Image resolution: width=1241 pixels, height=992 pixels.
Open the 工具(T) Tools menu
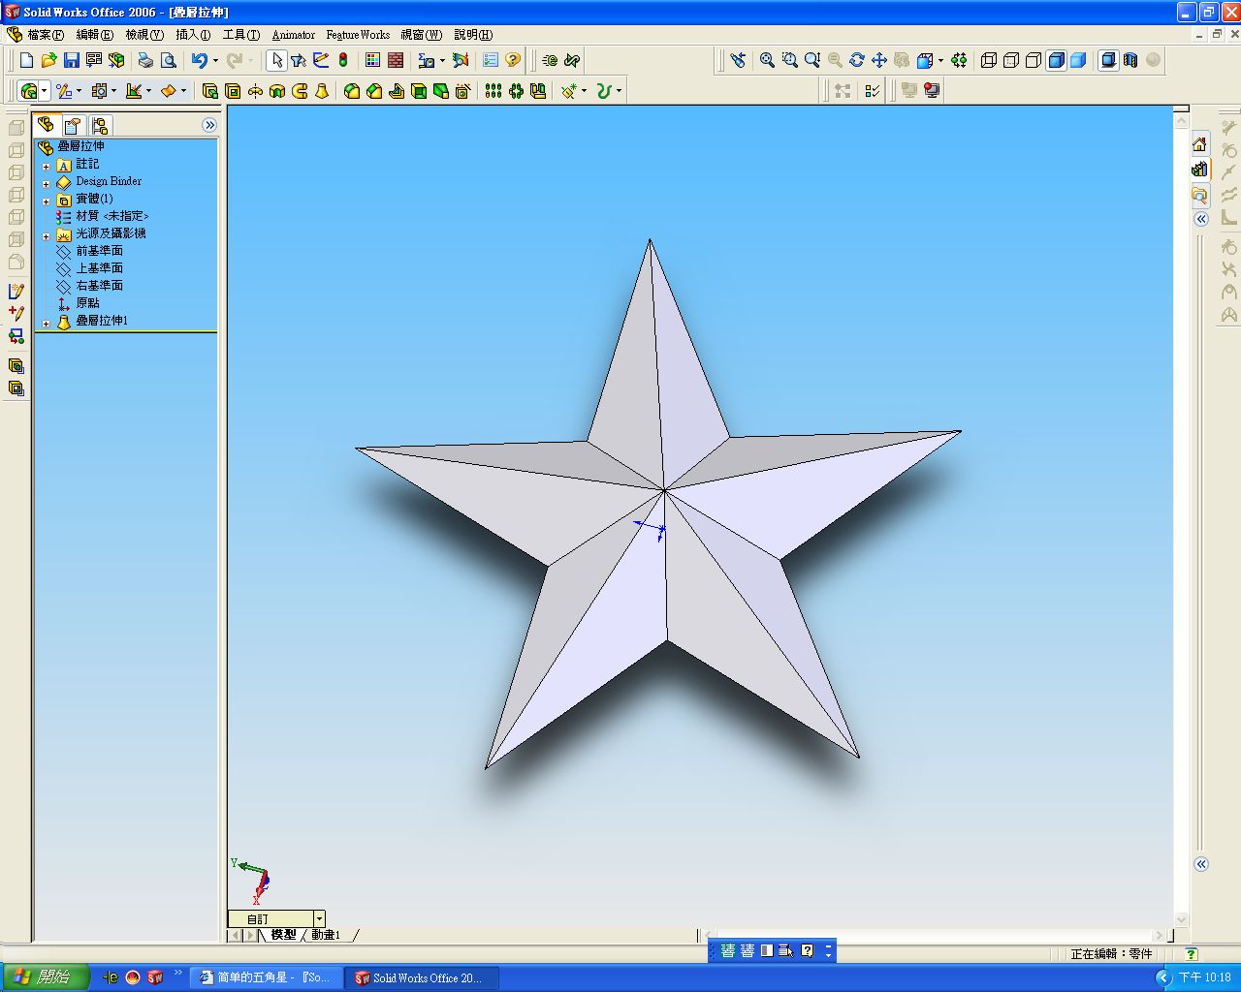[241, 35]
